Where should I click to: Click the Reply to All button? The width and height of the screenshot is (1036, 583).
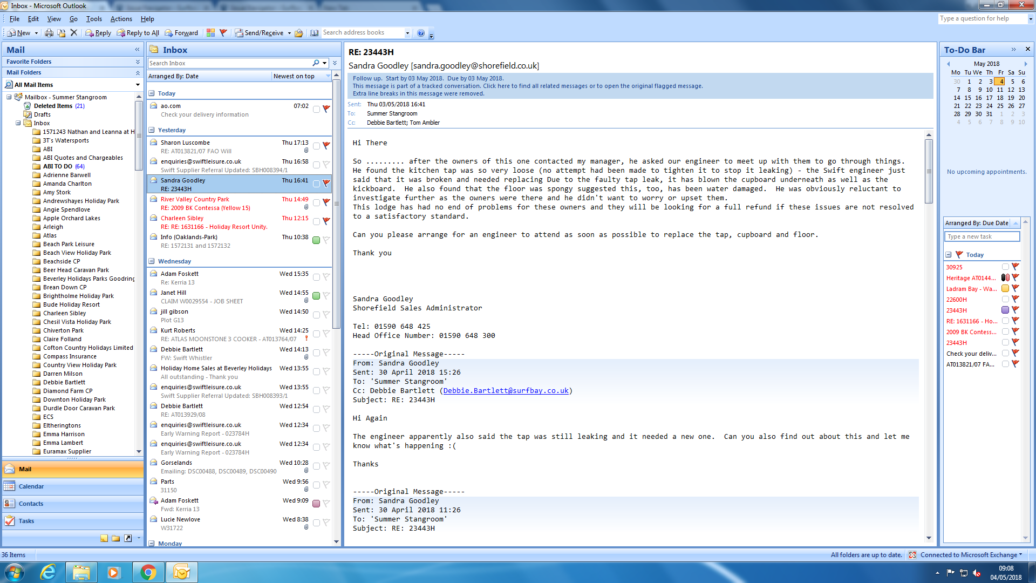coord(138,33)
